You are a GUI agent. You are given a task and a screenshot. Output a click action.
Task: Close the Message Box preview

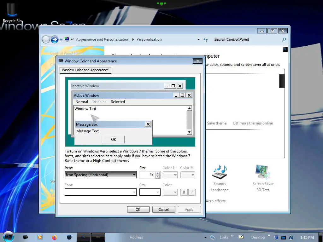click(148, 124)
